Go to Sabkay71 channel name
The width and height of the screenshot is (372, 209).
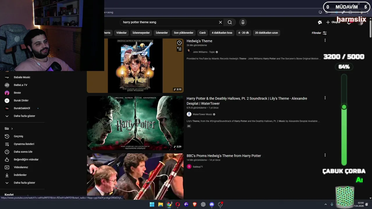pyautogui.click(x=198, y=167)
